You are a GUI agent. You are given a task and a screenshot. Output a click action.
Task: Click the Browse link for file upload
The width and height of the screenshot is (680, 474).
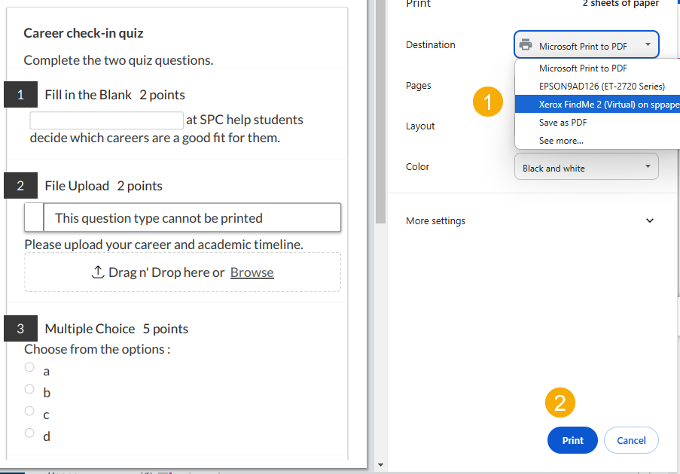tap(252, 272)
